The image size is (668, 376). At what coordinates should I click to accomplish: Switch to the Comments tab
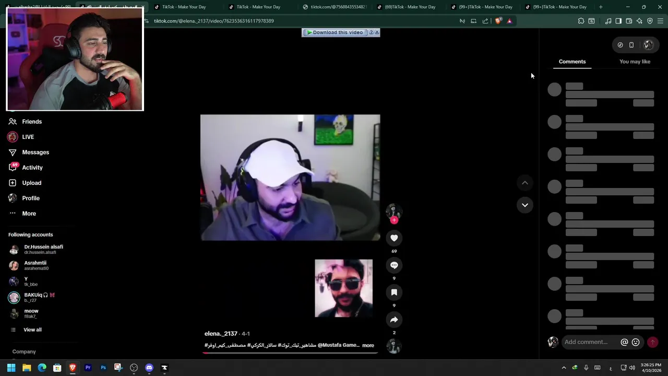pyautogui.click(x=572, y=62)
